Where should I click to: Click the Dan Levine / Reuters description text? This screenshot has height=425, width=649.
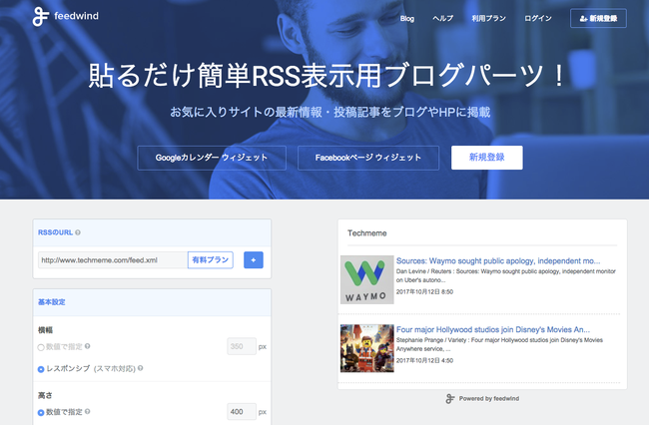[506, 275]
